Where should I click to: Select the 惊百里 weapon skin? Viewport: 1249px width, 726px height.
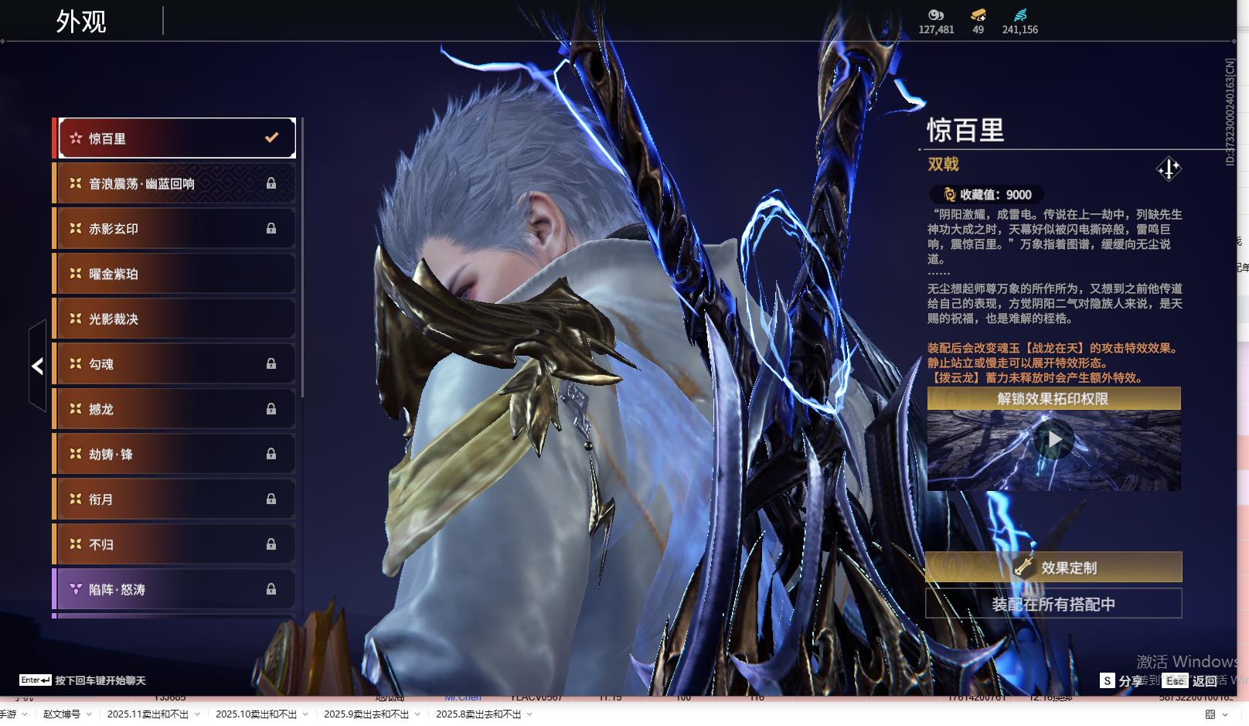177,138
